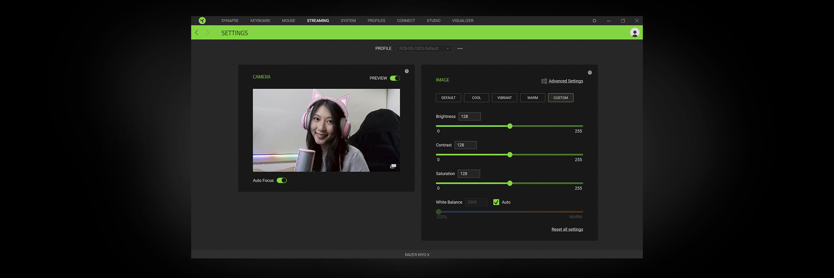Click Reset all settings link
The width and height of the screenshot is (834, 278).
567,229
